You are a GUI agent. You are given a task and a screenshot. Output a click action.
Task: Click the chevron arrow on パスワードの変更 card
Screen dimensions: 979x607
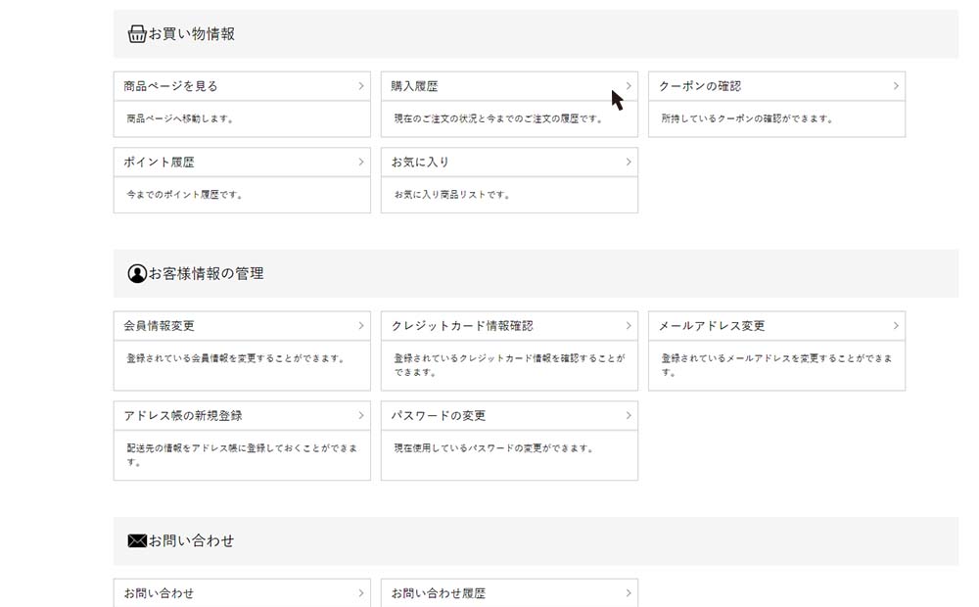[x=628, y=415]
